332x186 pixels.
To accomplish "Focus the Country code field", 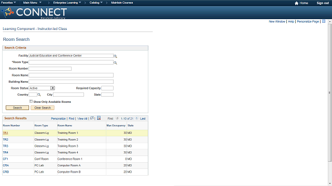I will coord(33,95).
